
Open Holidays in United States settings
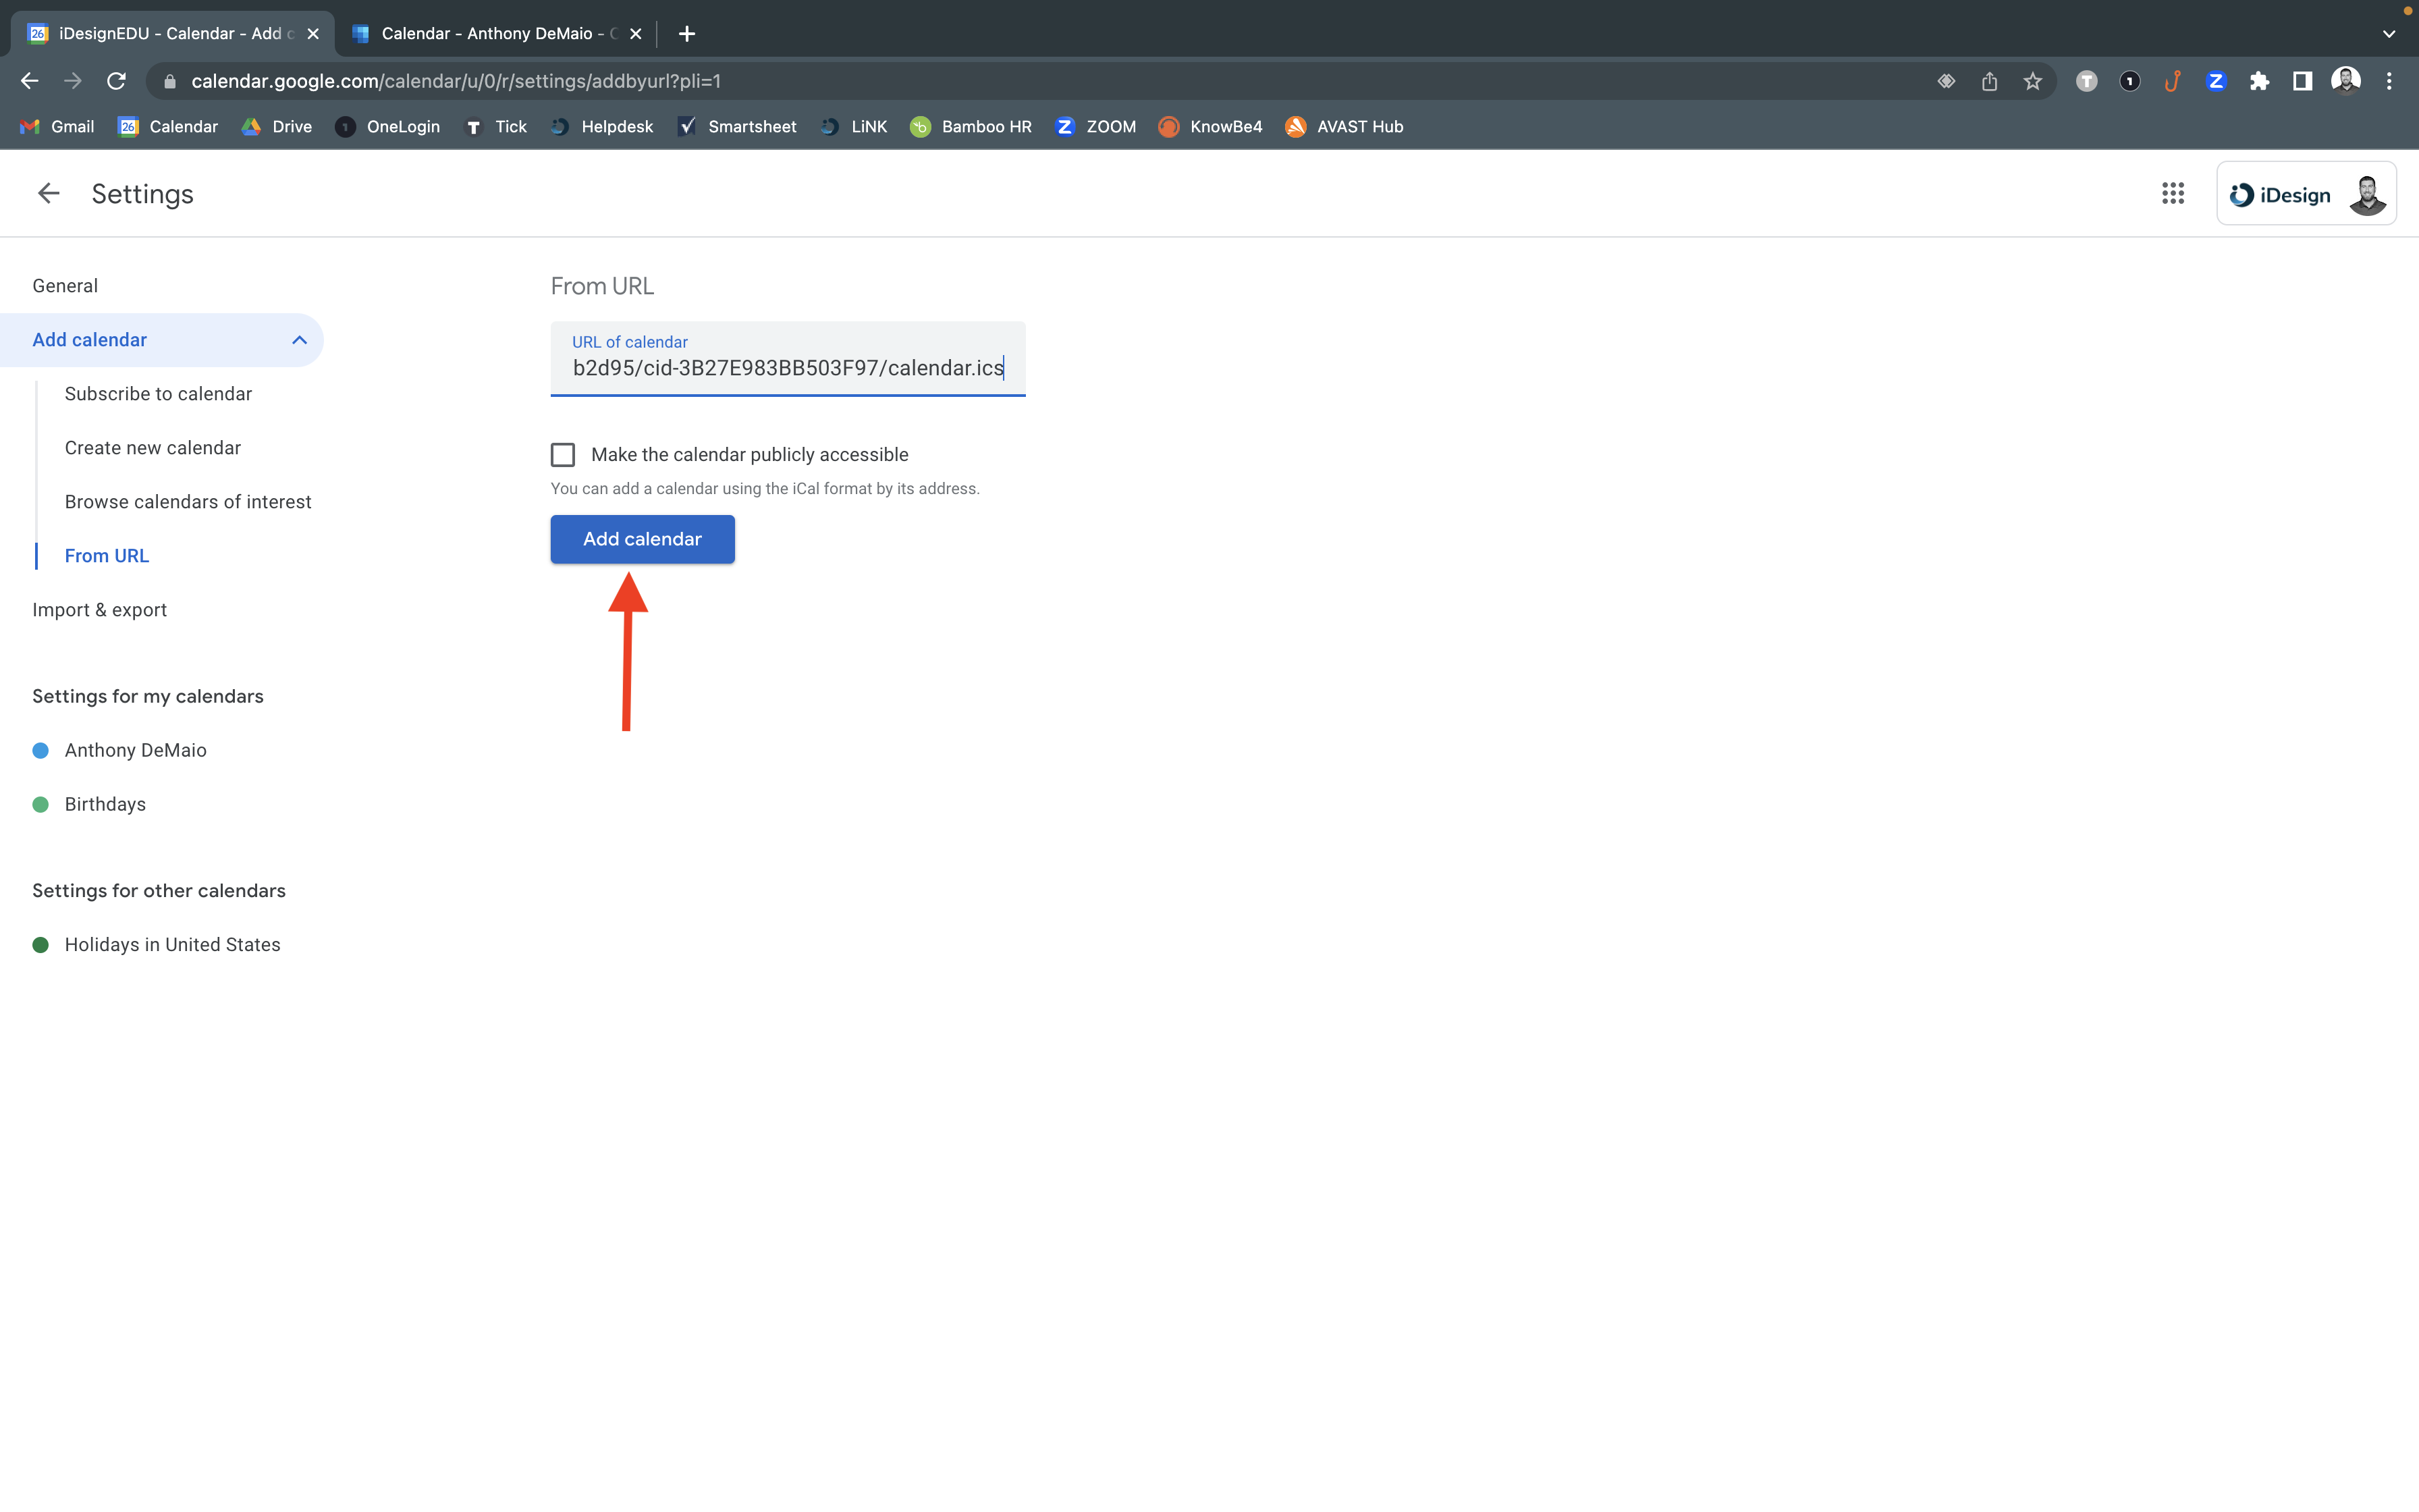pos(172,944)
